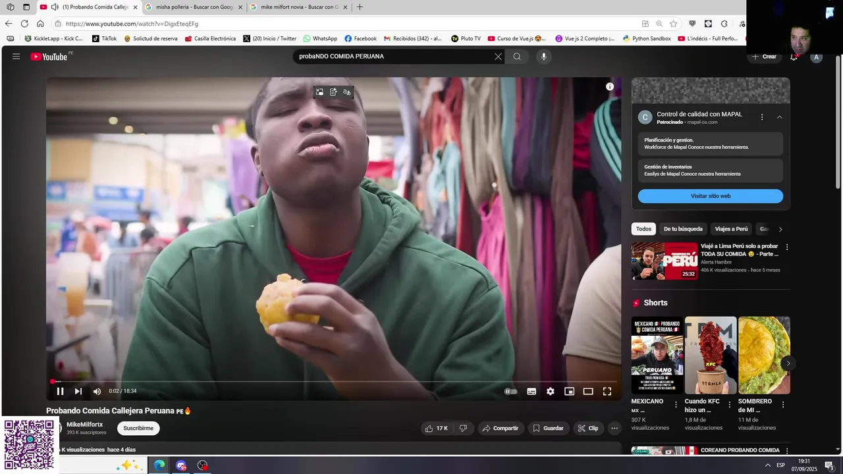Open the Python Sandbox bookmark
The width and height of the screenshot is (843, 474).
point(647,39)
